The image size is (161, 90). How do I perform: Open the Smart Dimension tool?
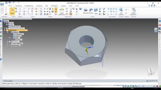tap(62, 11)
